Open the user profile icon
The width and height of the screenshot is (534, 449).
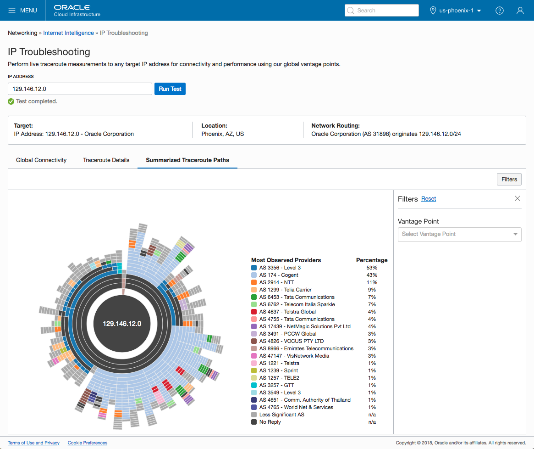click(x=520, y=11)
